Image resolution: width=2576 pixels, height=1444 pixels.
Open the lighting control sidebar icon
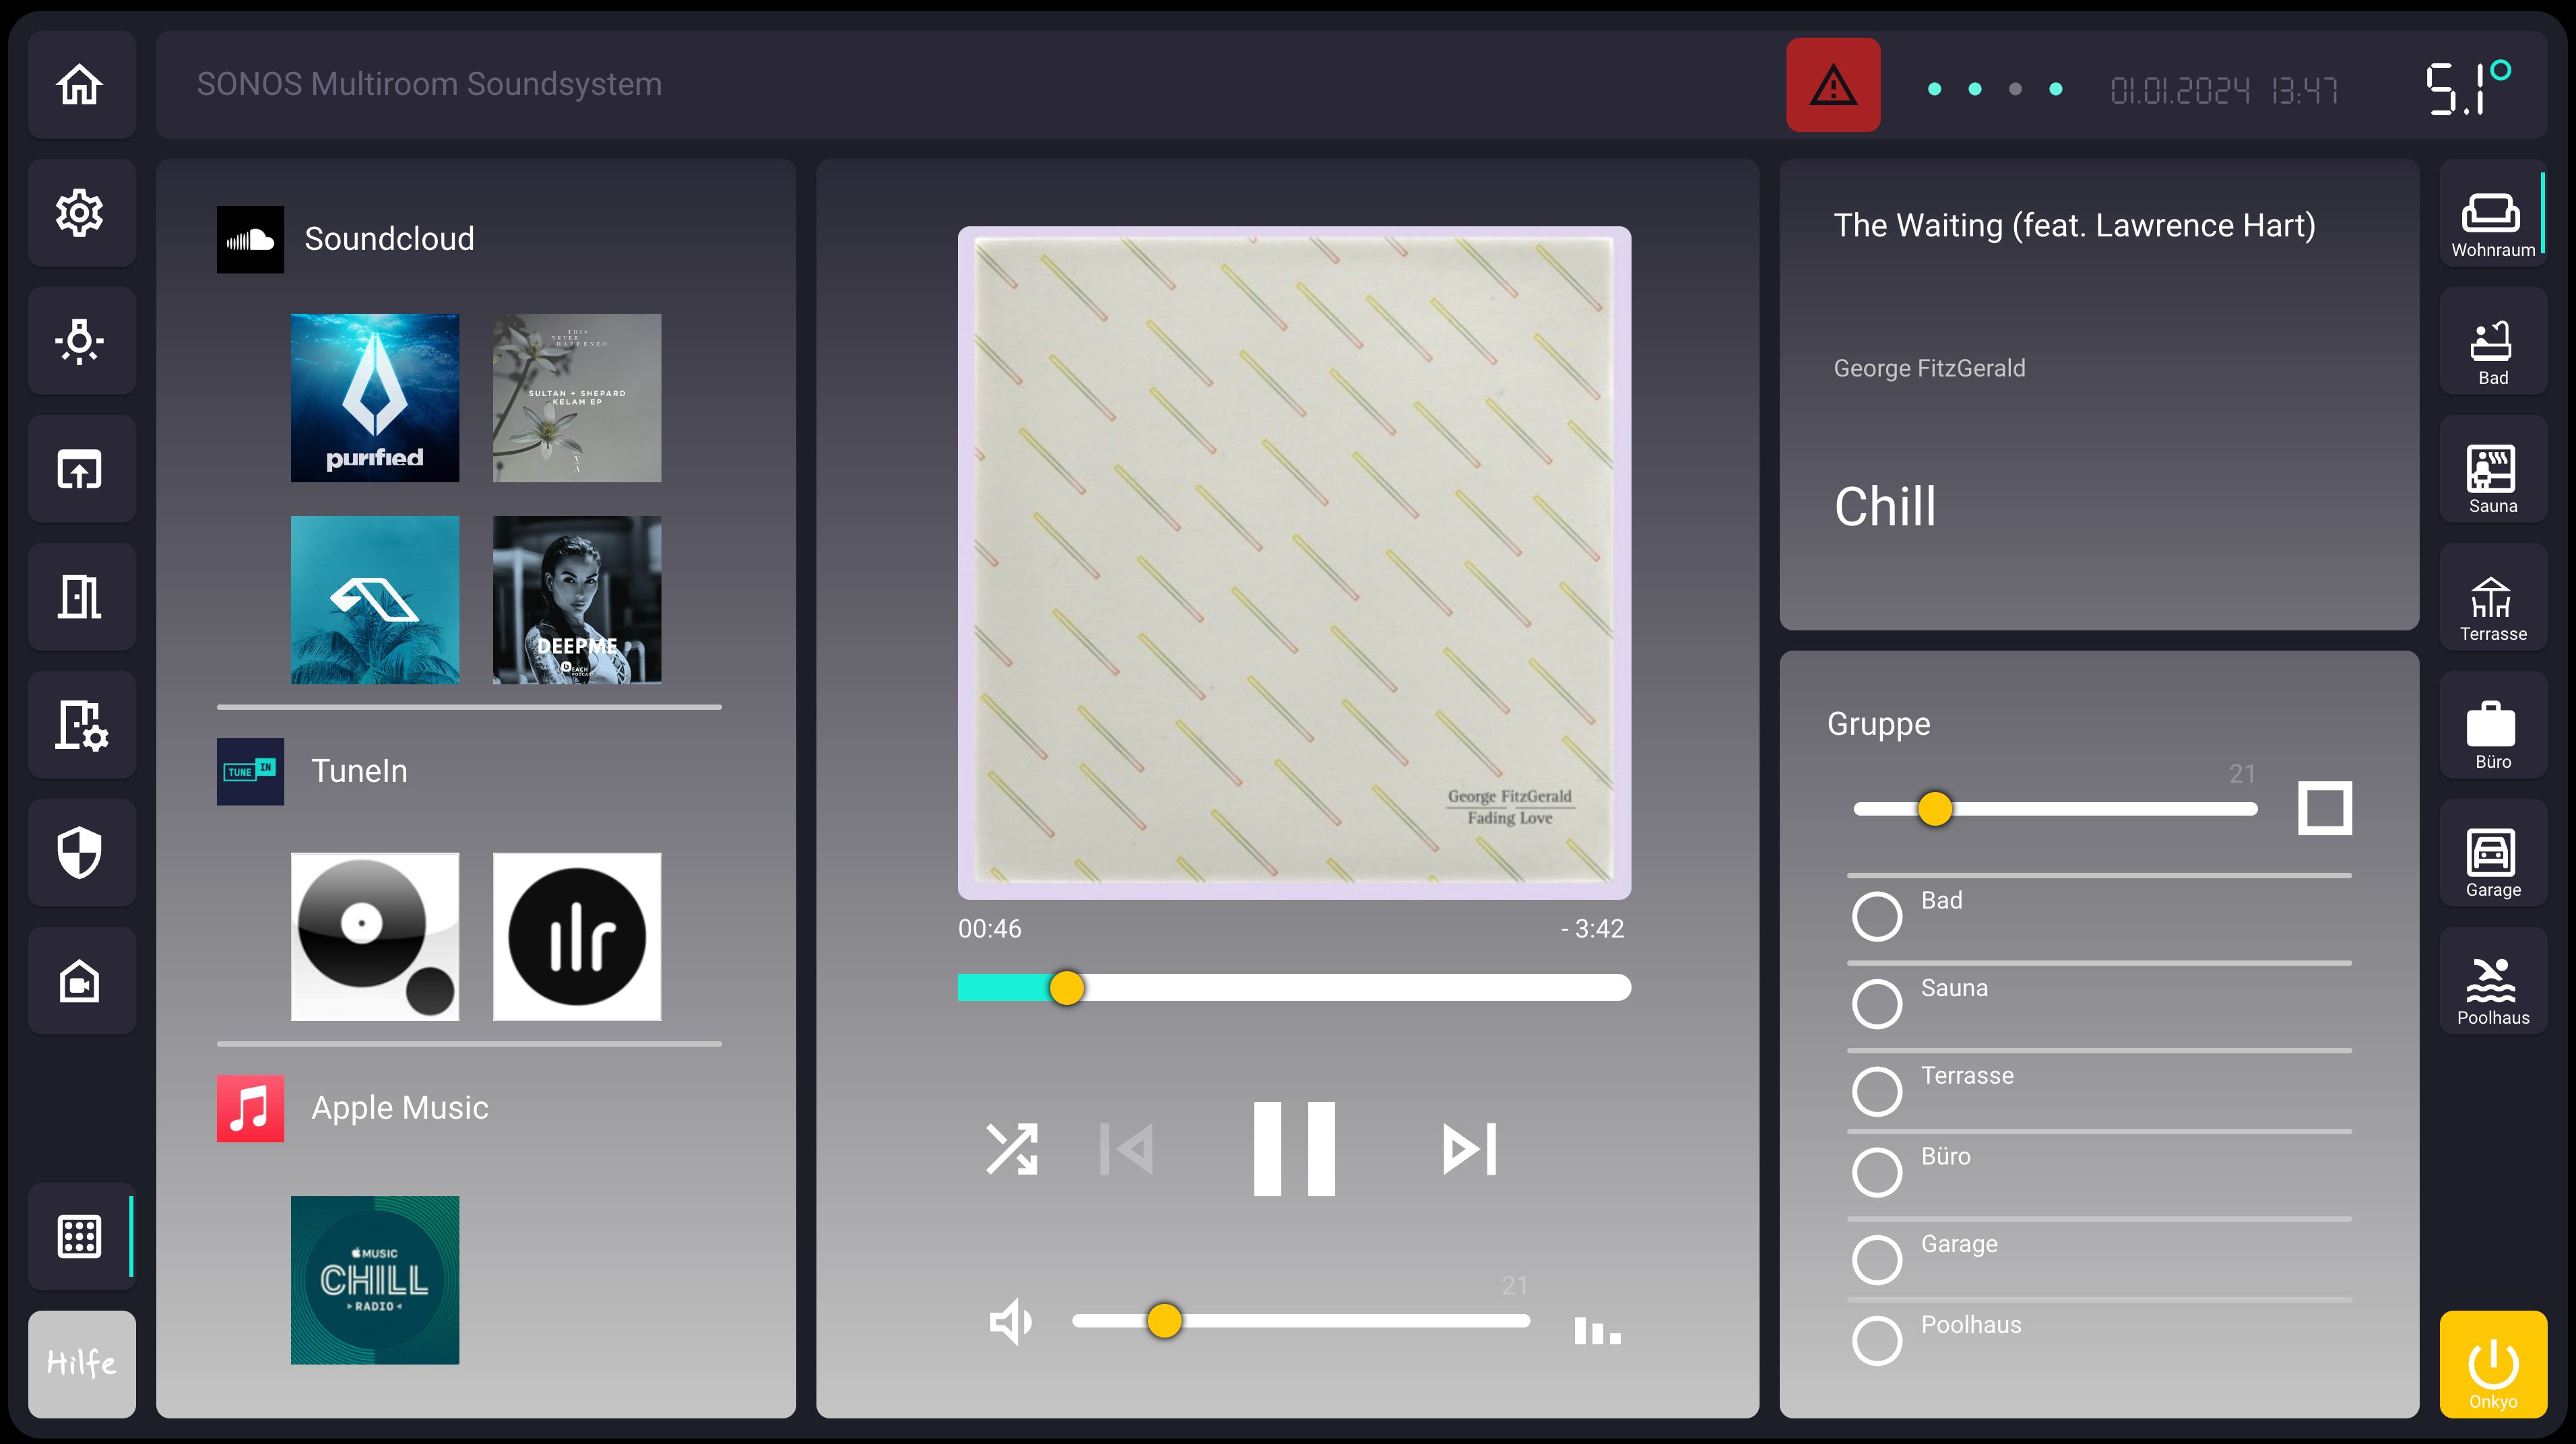point(80,341)
